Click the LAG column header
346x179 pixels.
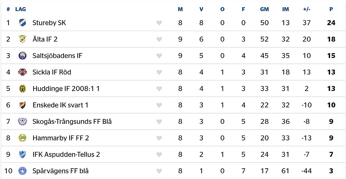(20, 9)
